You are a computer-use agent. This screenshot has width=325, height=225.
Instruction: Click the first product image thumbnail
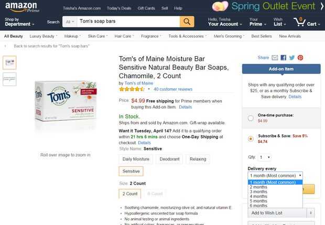tap(9, 62)
